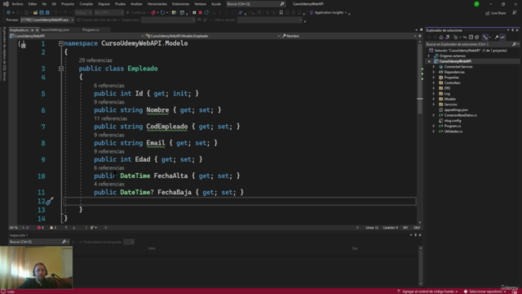Image resolution: width=522 pixels, height=294 pixels.
Task: Open a file with the folder icon
Action: [35, 13]
